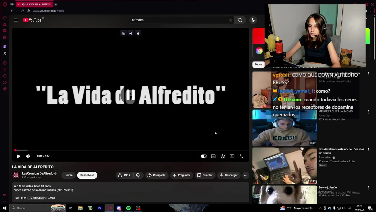This screenshot has width=376, height=212.
Task: Open X (Twitter) panel in sidebar
Action: [x=5, y=53]
